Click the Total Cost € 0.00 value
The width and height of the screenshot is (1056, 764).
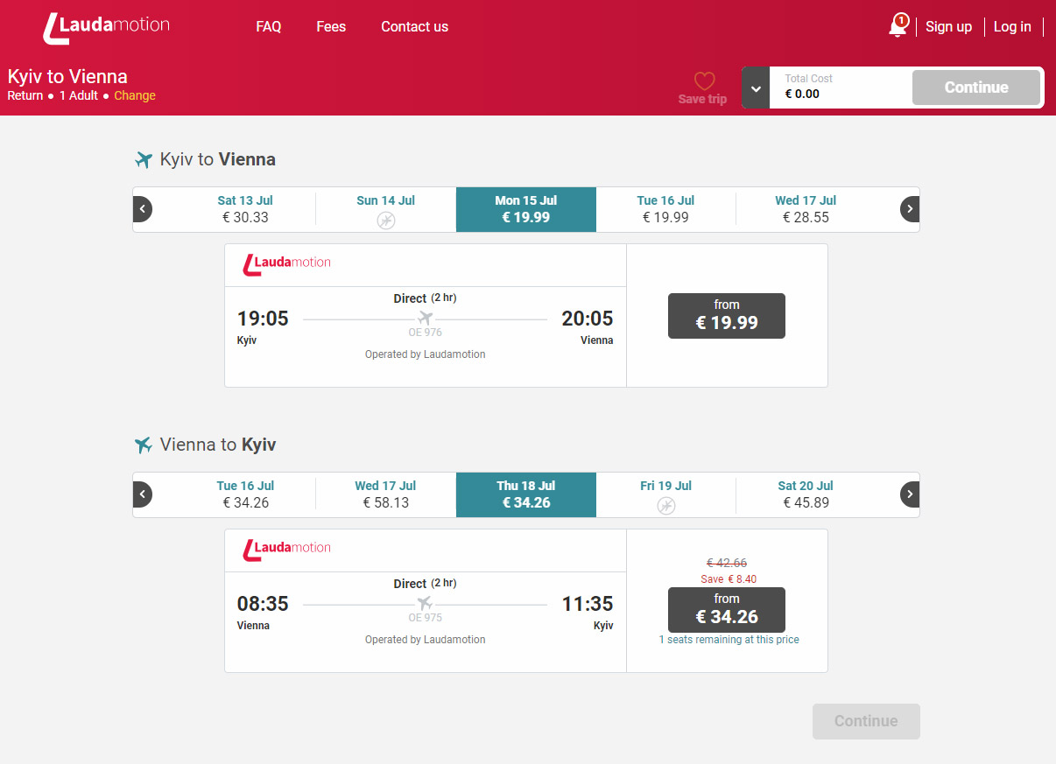(x=802, y=94)
